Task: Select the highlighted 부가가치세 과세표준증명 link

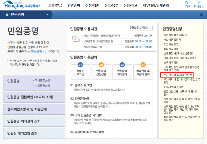Action: tap(177, 75)
